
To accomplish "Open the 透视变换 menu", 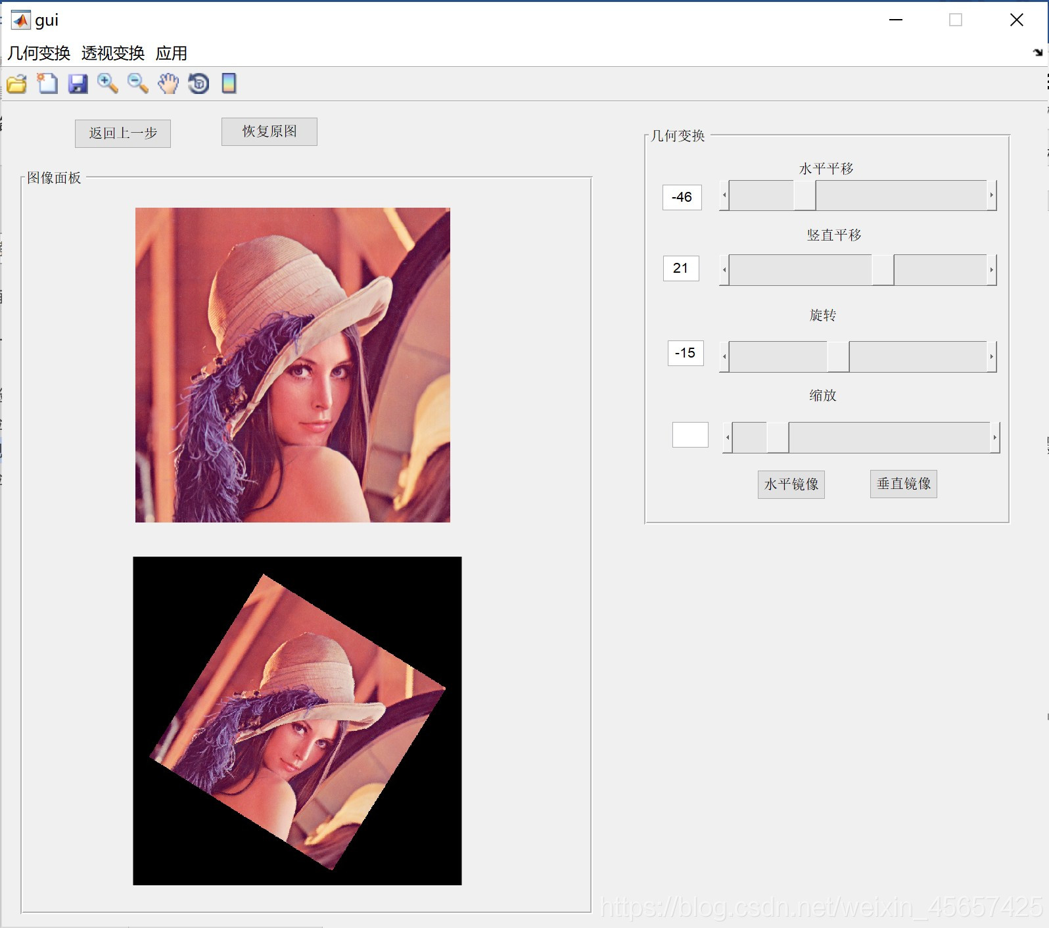I will click(x=113, y=53).
